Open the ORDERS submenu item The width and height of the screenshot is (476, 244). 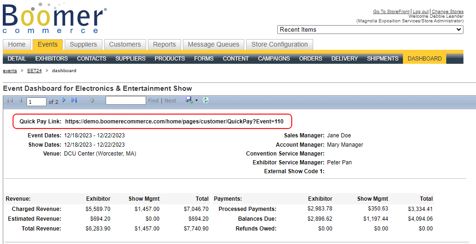(310, 59)
